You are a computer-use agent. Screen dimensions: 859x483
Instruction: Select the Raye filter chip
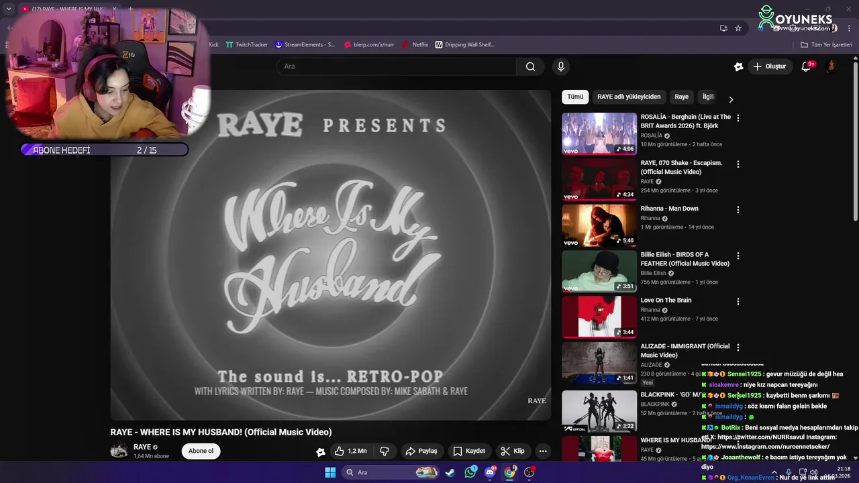click(681, 97)
